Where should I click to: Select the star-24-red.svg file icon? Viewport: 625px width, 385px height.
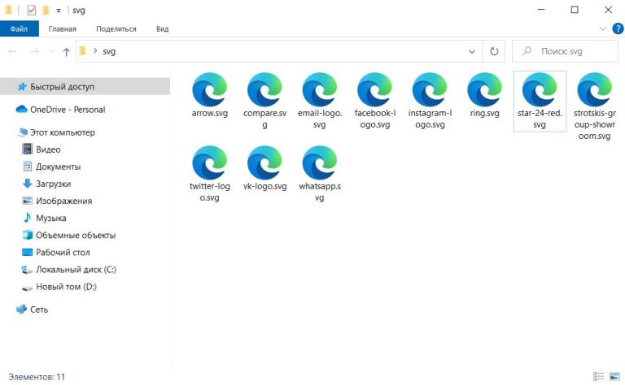coord(540,89)
